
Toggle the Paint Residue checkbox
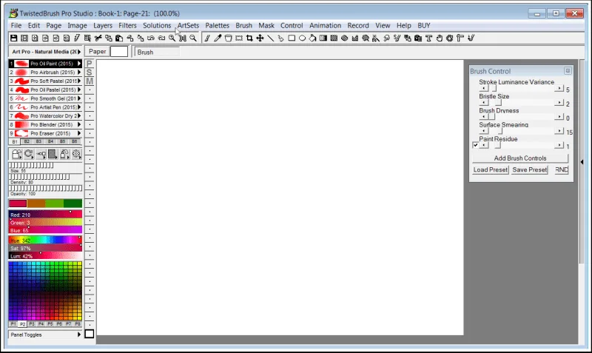pos(475,145)
